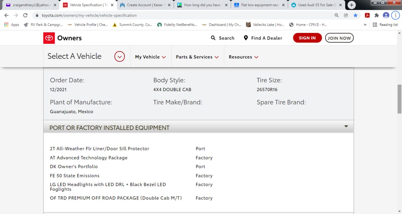Go forward in browser history
This screenshot has height=214, width=402.
[x=16, y=15]
